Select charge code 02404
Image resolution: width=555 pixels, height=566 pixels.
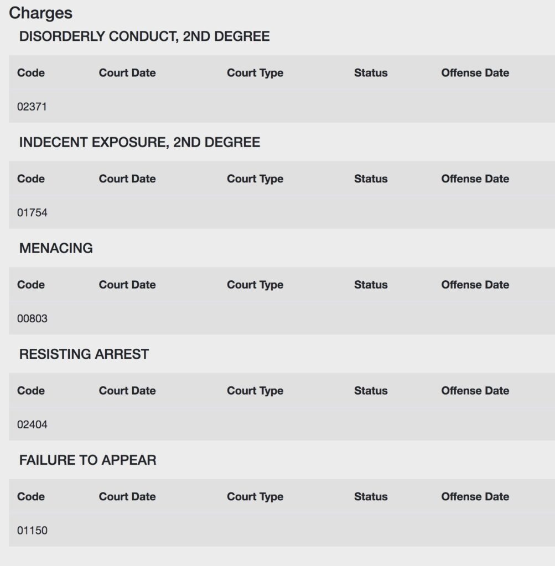[x=32, y=424]
